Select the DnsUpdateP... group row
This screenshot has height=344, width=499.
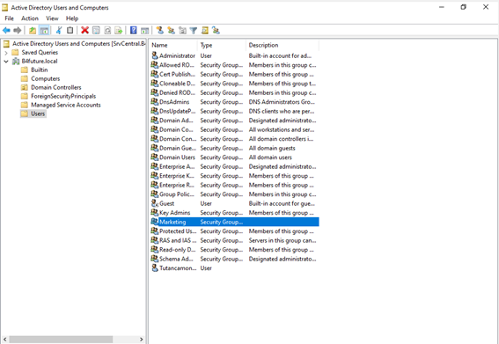point(235,111)
